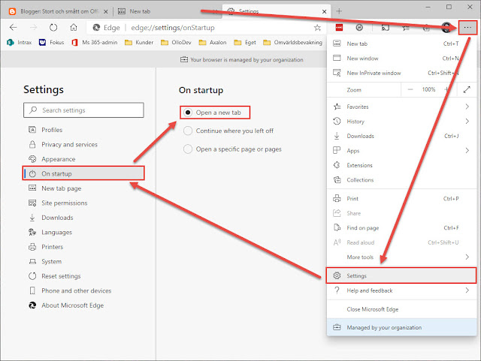Enter full screen via zoom row icon
This screenshot has width=481, height=361.
[x=467, y=89]
